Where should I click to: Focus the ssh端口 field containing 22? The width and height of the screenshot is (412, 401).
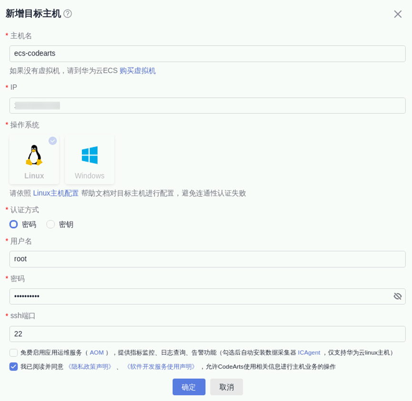point(208,334)
